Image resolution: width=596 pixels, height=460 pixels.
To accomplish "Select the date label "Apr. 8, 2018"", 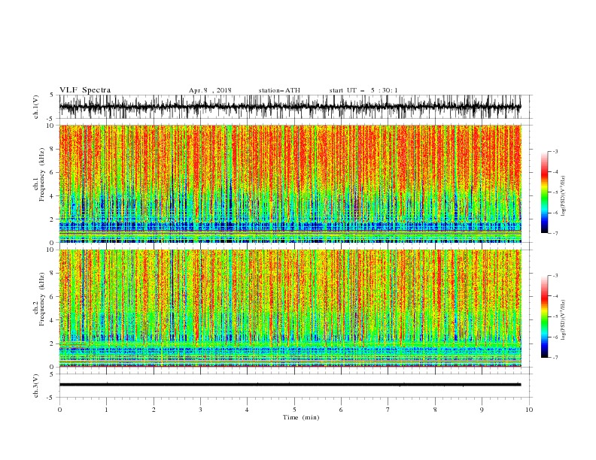I will point(210,90).
